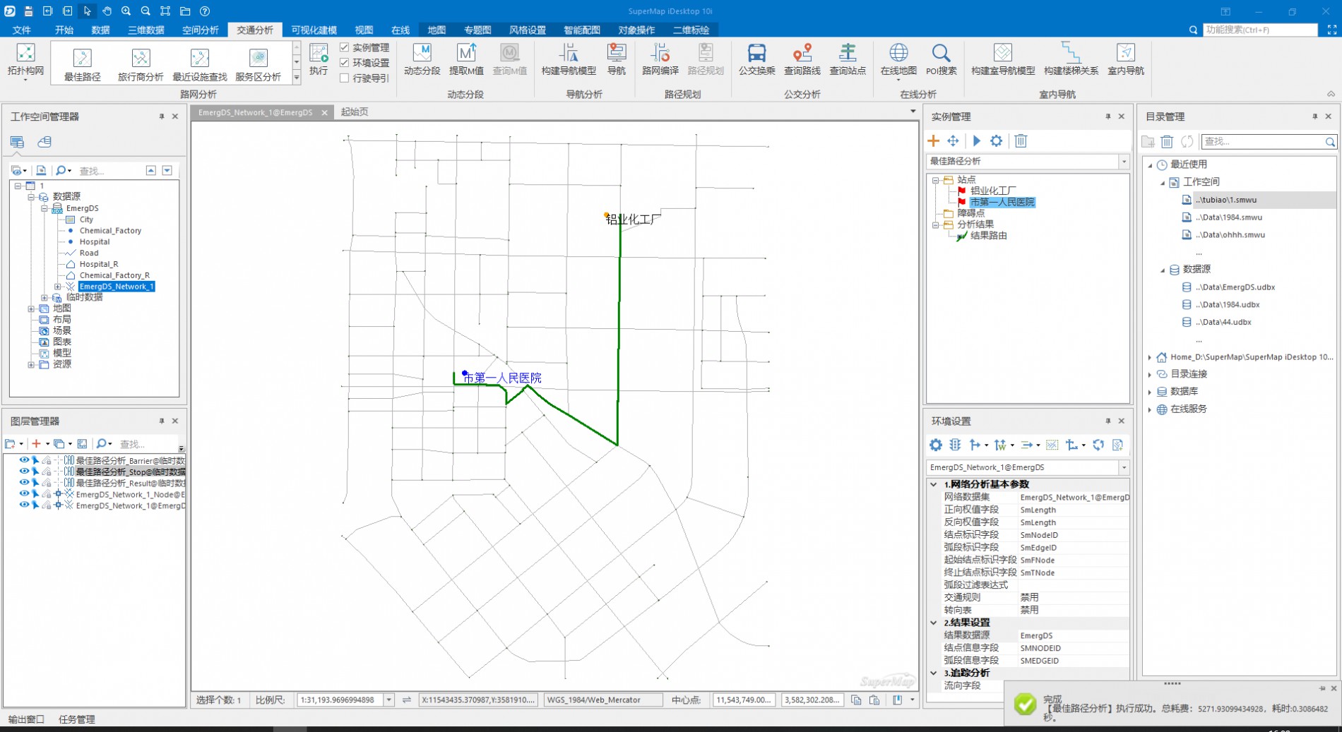This screenshot has height=732, width=1342.
Task: Click the center point X coordinate field
Action: (x=743, y=700)
